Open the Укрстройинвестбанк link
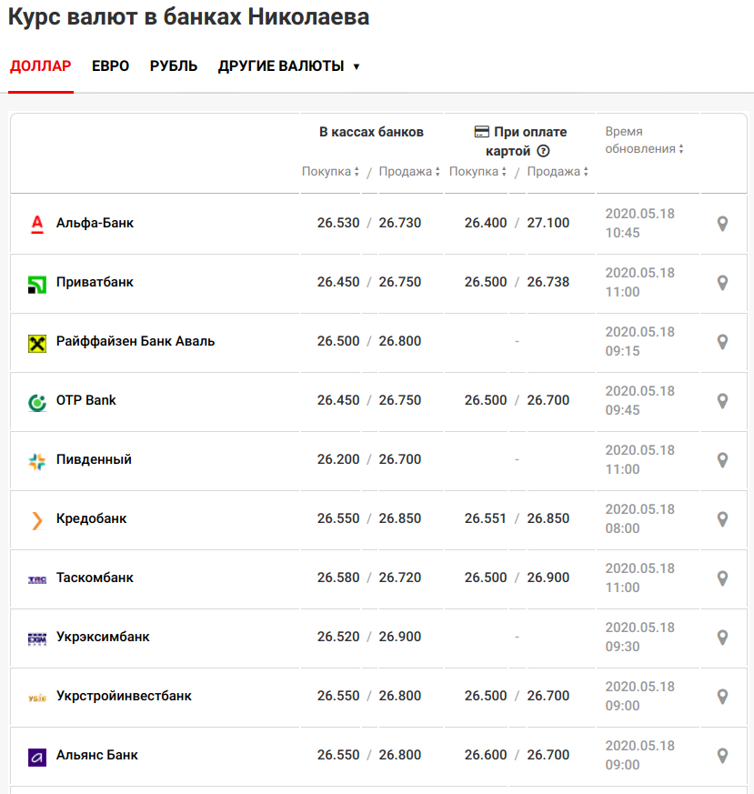Viewport: 754px width, 794px height. pyautogui.click(x=124, y=696)
